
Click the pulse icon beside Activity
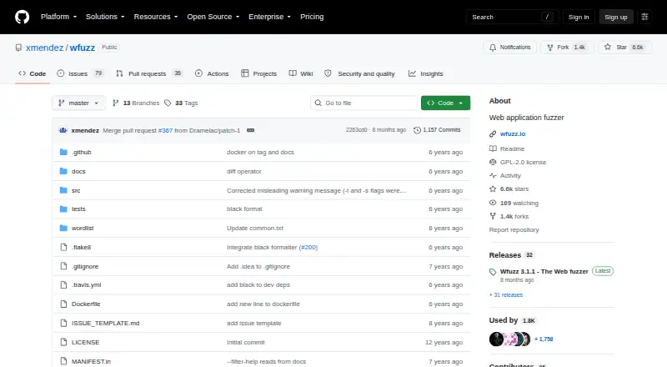(493, 175)
